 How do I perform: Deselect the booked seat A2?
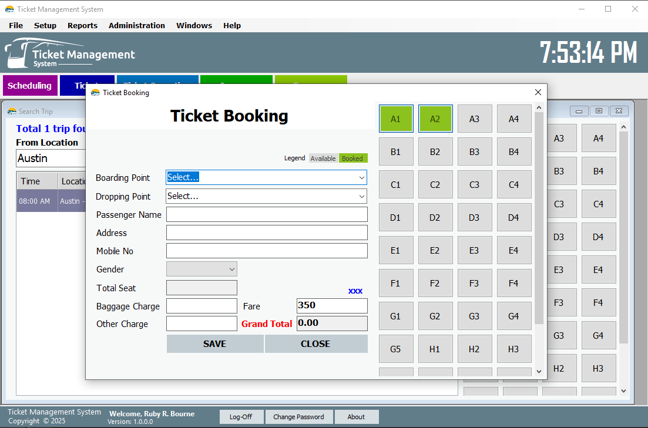click(435, 119)
